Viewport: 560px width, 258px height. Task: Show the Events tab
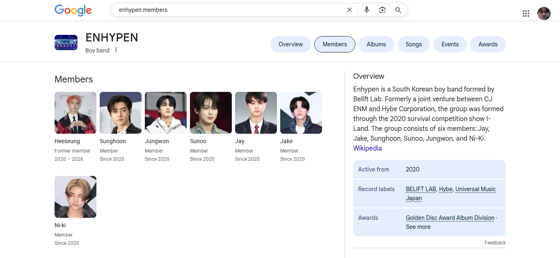pos(450,44)
